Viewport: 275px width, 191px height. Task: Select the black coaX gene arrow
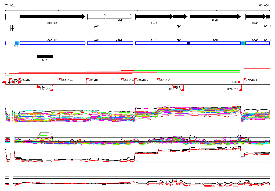(x=256, y=17)
